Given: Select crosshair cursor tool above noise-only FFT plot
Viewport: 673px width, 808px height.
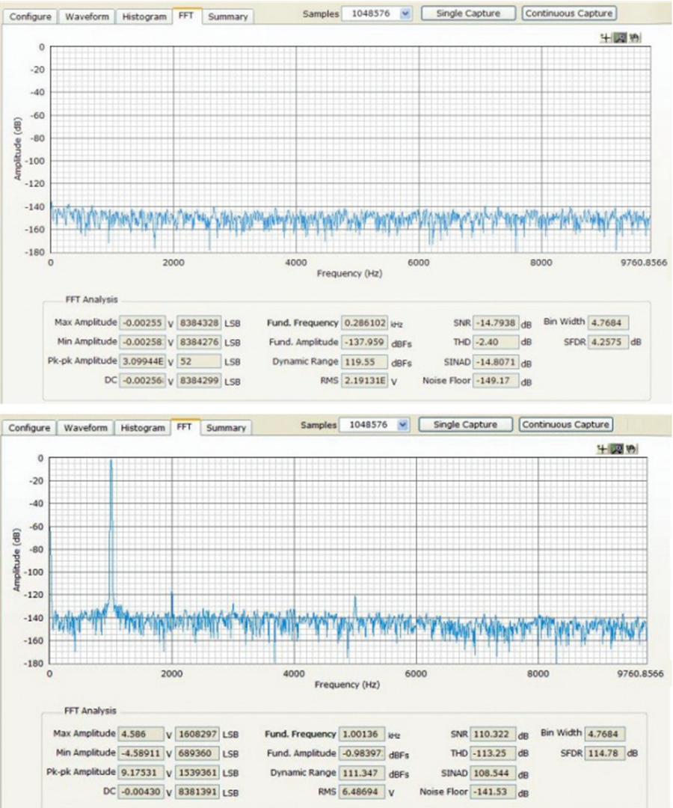Looking at the screenshot, I should click(605, 37).
